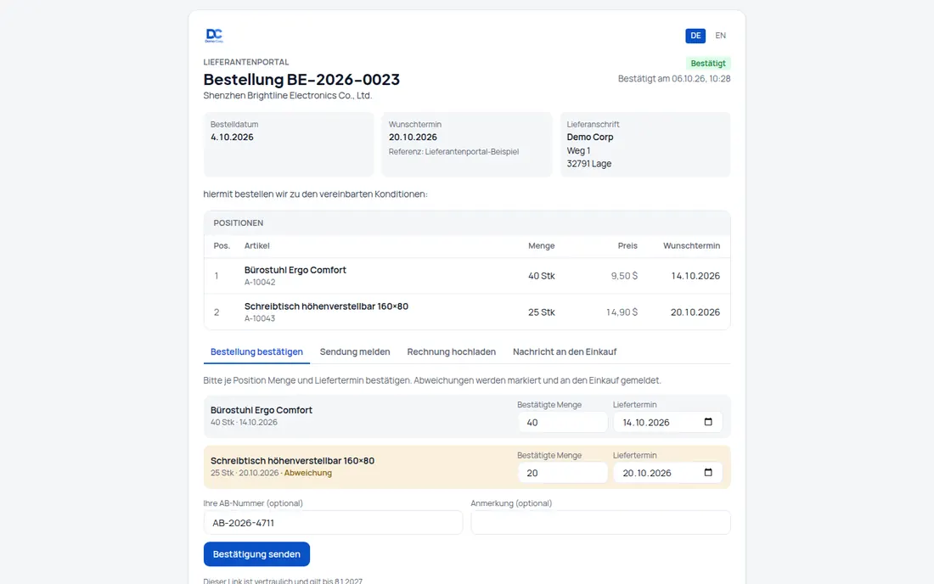Open the Sendung melden tab
Image resolution: width=934 pixels, height=584 pixels.
[355, 351]
